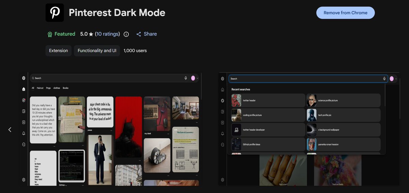Select the "Github profile ideas" recent search
Screen dimensions: 409x193
268,144
